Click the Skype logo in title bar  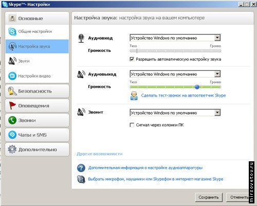point(5,4)
